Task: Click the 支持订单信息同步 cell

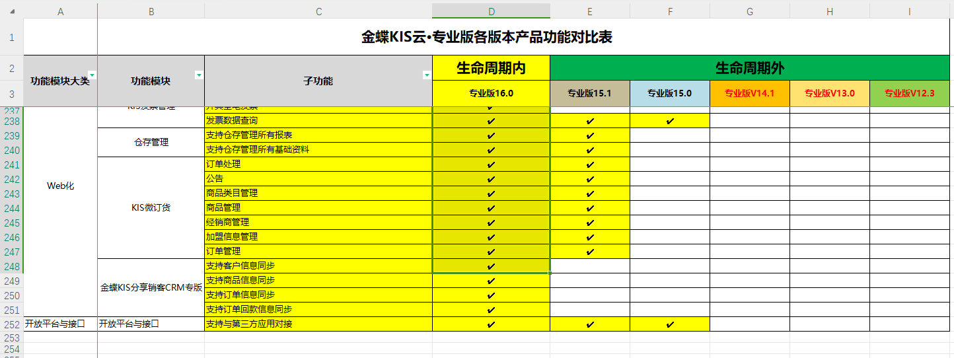Action: (318, 295)
